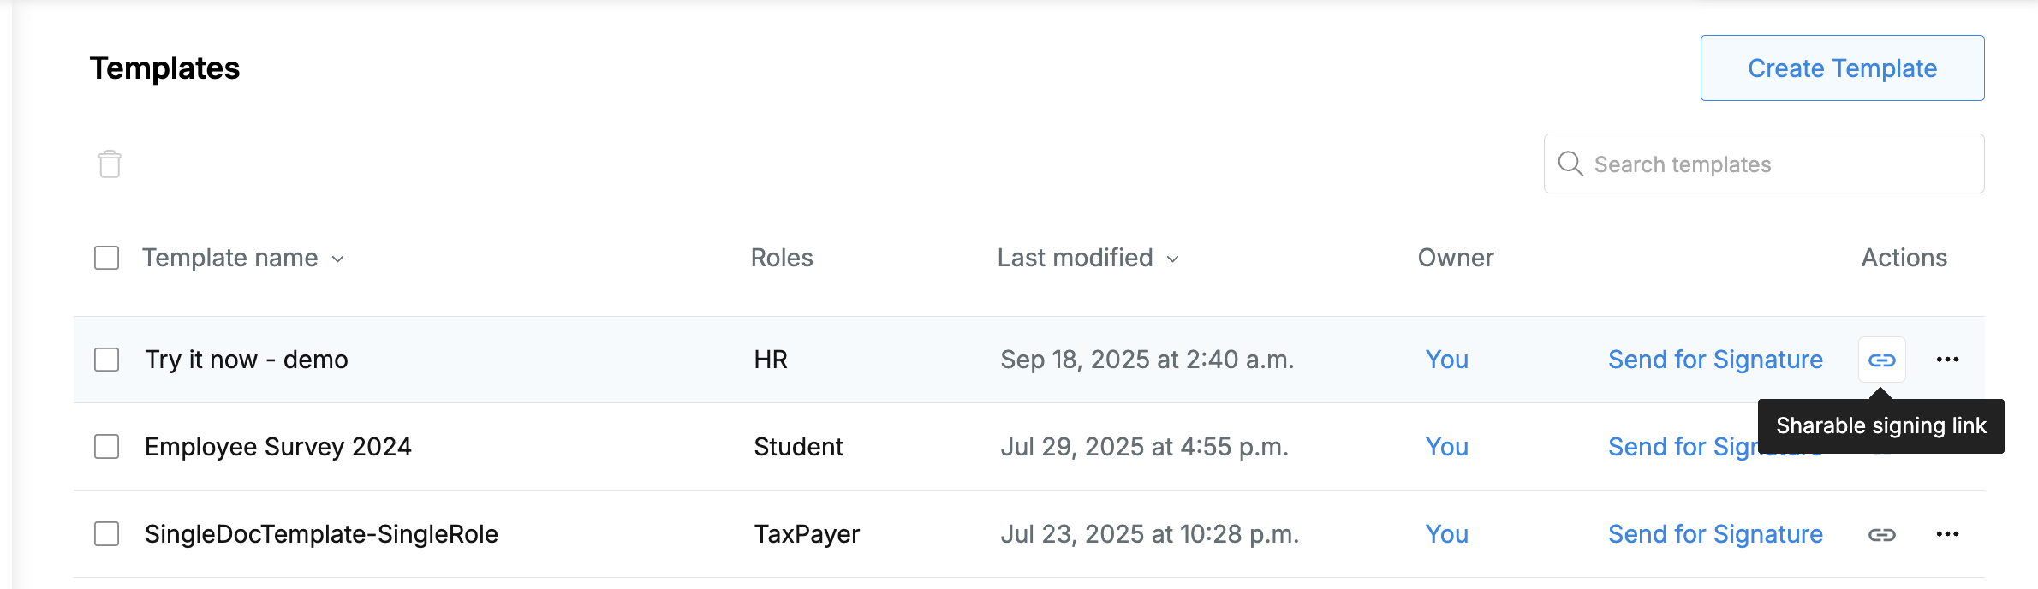Open more options for Try it now - demo
Viewport: 2038px width, 589px height.
click(1947, 360)
